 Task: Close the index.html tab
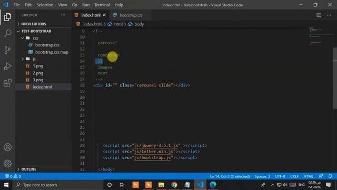click(104, 15)
